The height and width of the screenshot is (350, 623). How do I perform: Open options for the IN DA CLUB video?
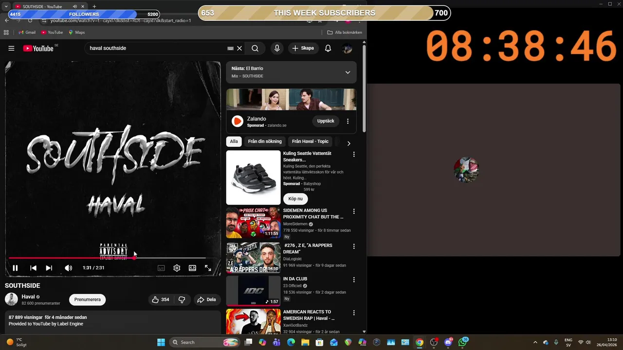pos(354,280)
